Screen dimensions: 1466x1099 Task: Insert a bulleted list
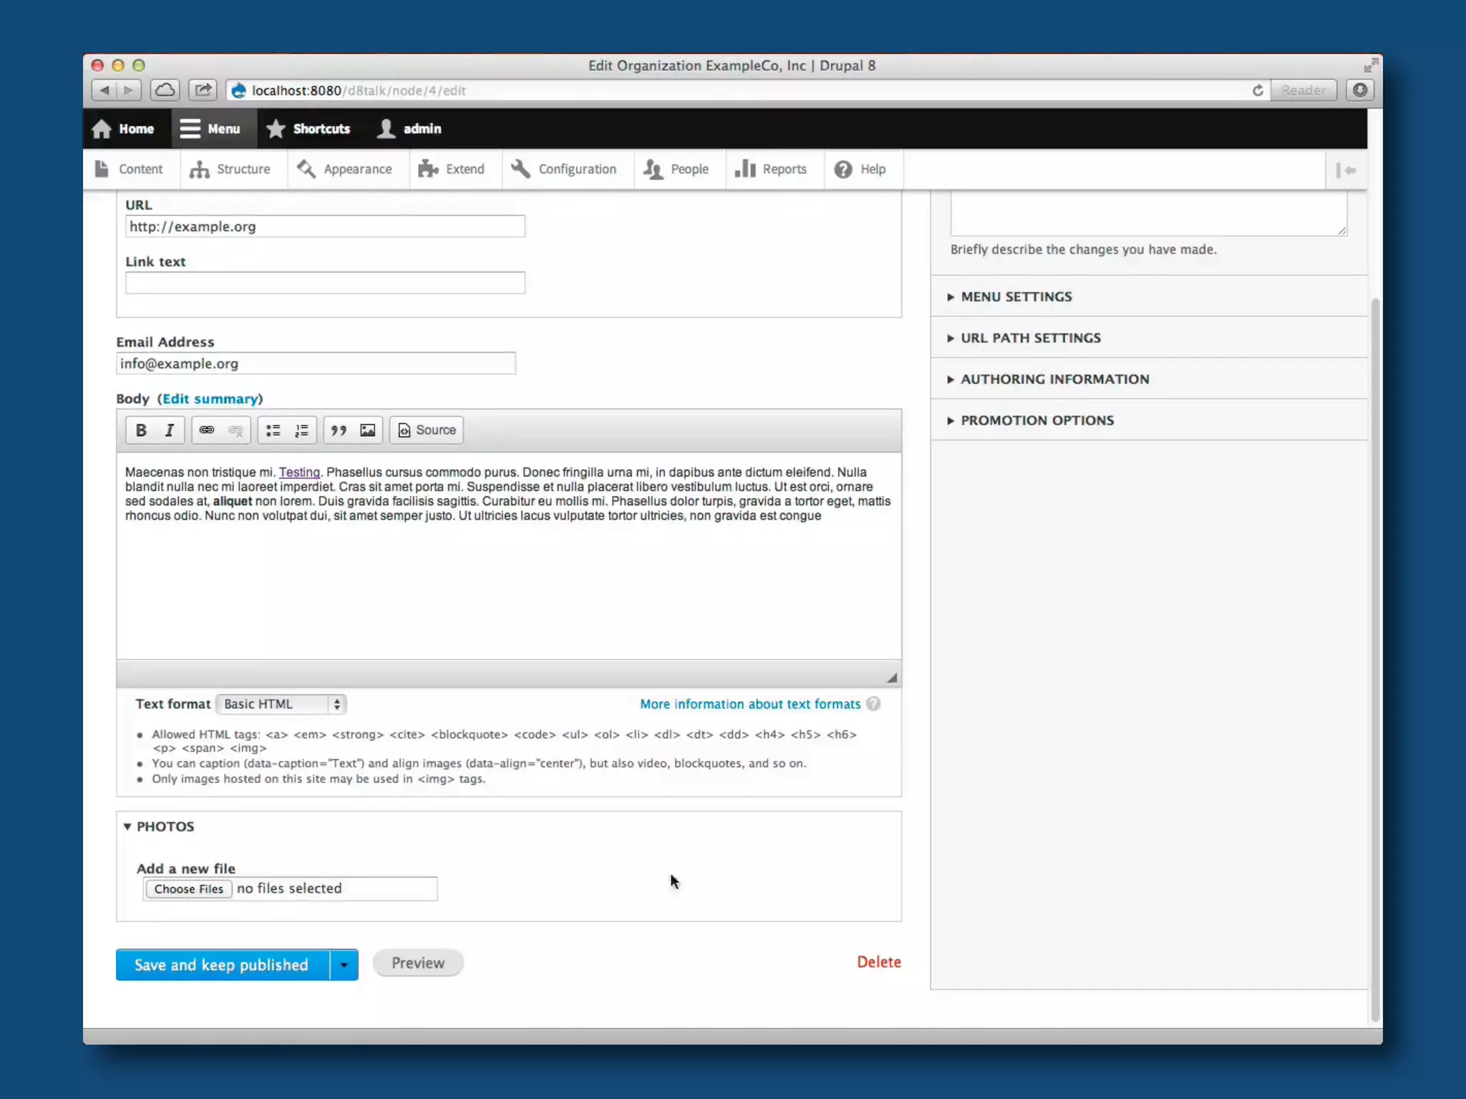[x=273, y=430]
